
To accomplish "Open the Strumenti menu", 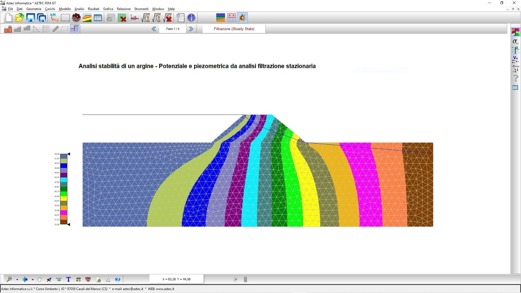I will 141,9.
